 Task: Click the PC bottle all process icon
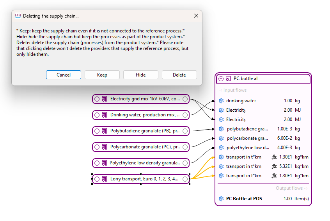[229, 78]
